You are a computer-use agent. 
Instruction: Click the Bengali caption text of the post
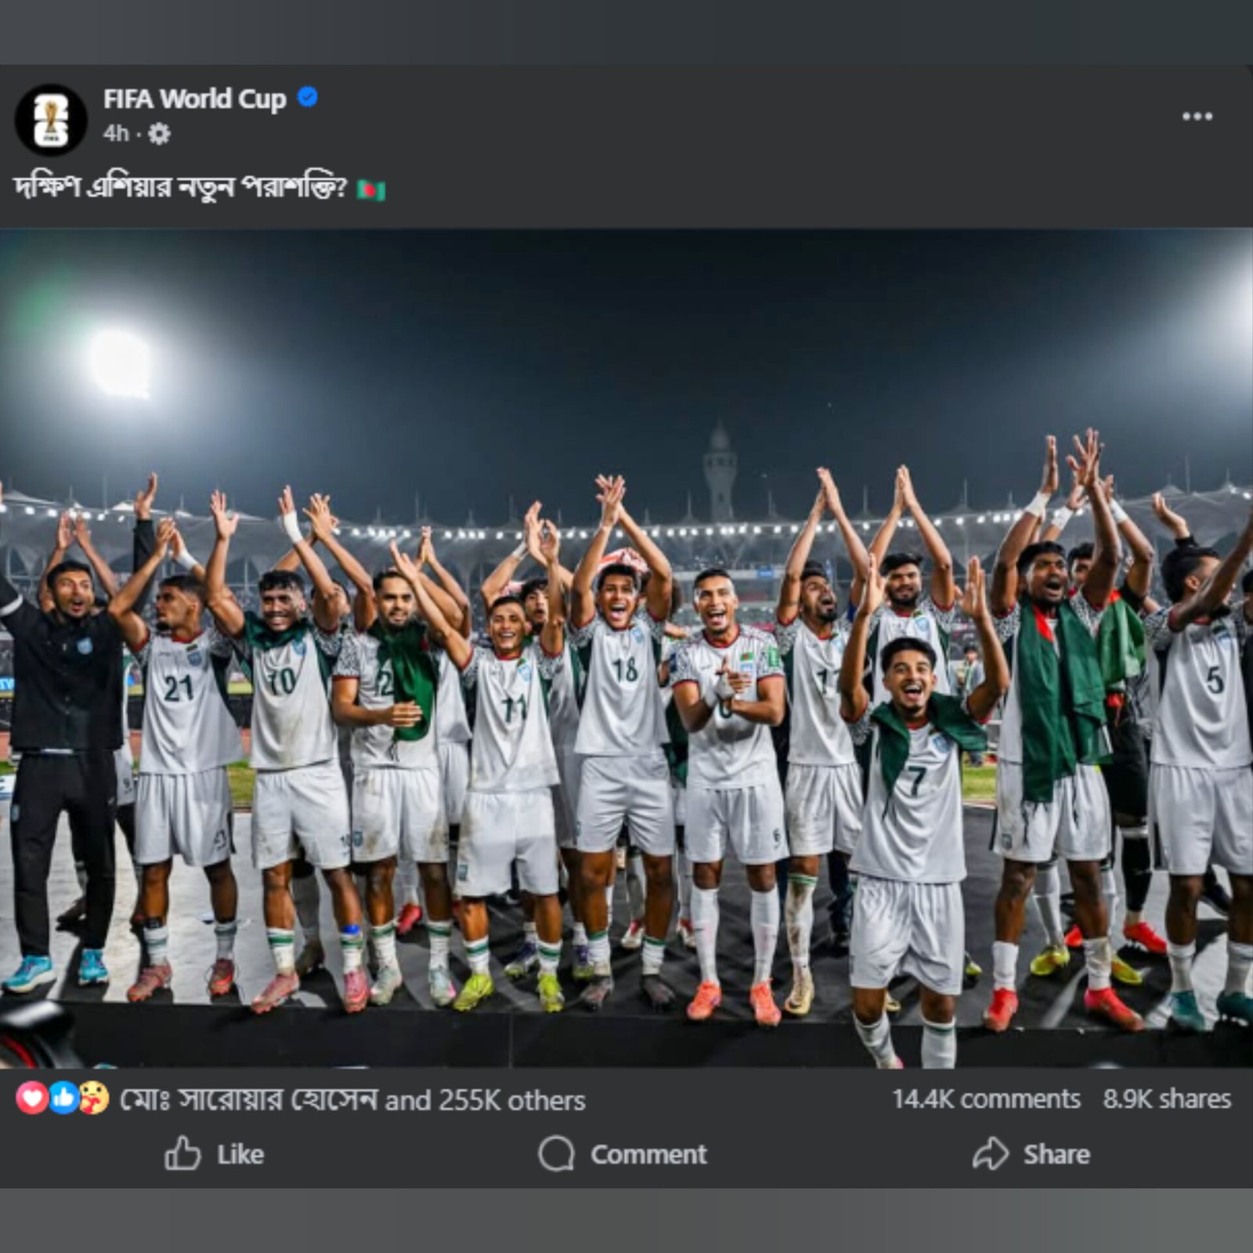pos(179,189)
